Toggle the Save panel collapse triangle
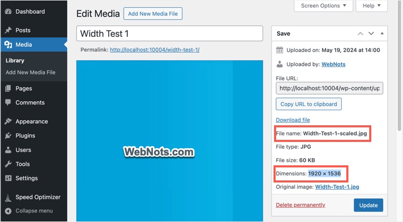This screenshot has height=222, width=403. point(382,33)
